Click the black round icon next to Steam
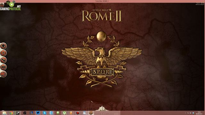This screenshot has height=115, width=205. tap(25, 113)
